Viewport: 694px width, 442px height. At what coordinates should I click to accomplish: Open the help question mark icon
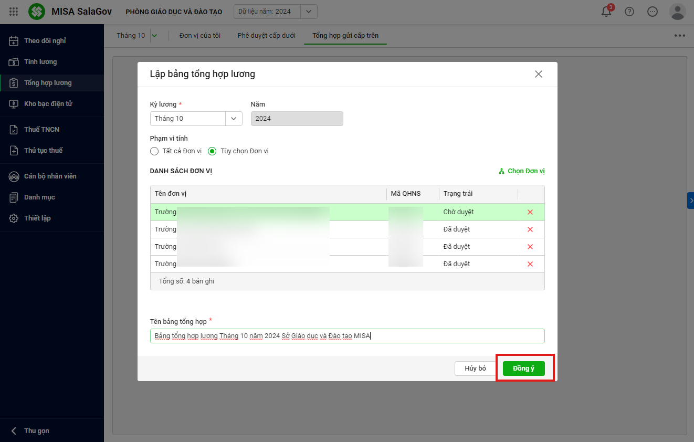tap(629, 12)
